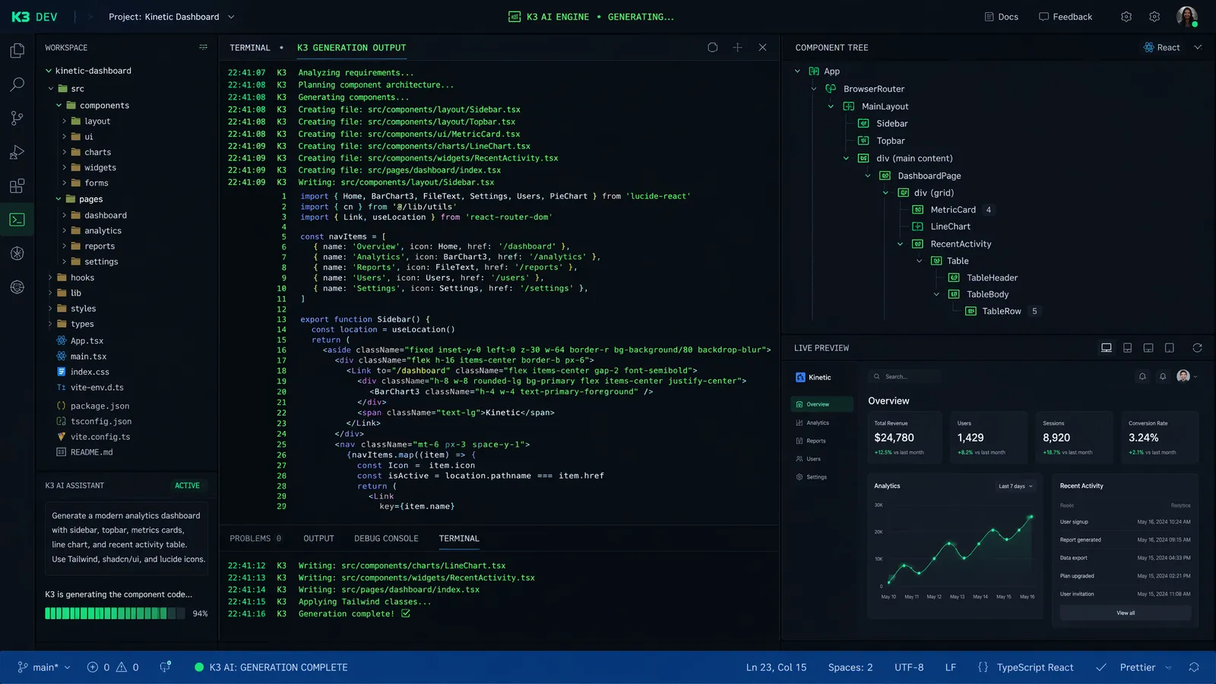The image size is (1216, 684).
Task: Expand the charts folder
Action: coord(65,152)
